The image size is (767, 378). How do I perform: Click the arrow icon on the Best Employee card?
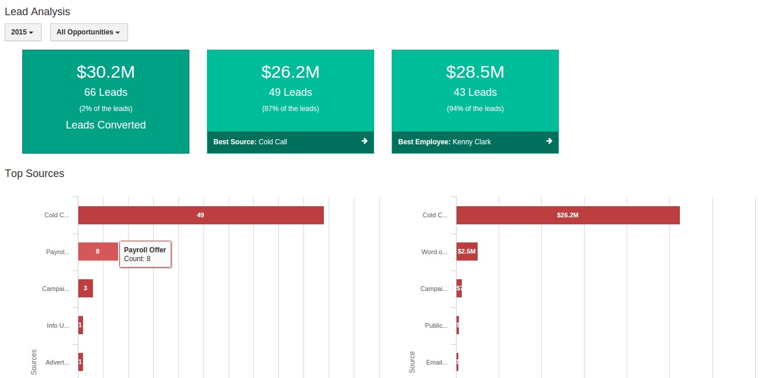(548, 141)
